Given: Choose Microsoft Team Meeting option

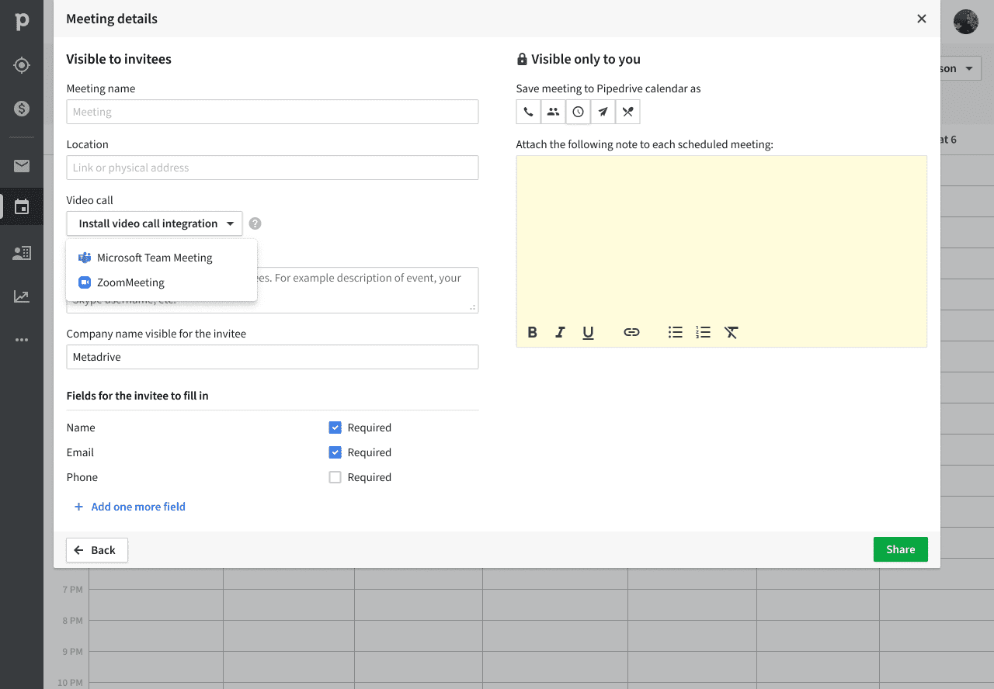Looking at the screenshot, I should 162,258.
